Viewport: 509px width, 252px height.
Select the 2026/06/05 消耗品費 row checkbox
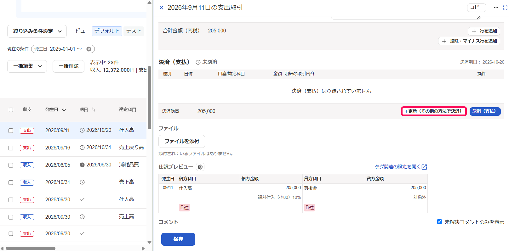[11, 165]
